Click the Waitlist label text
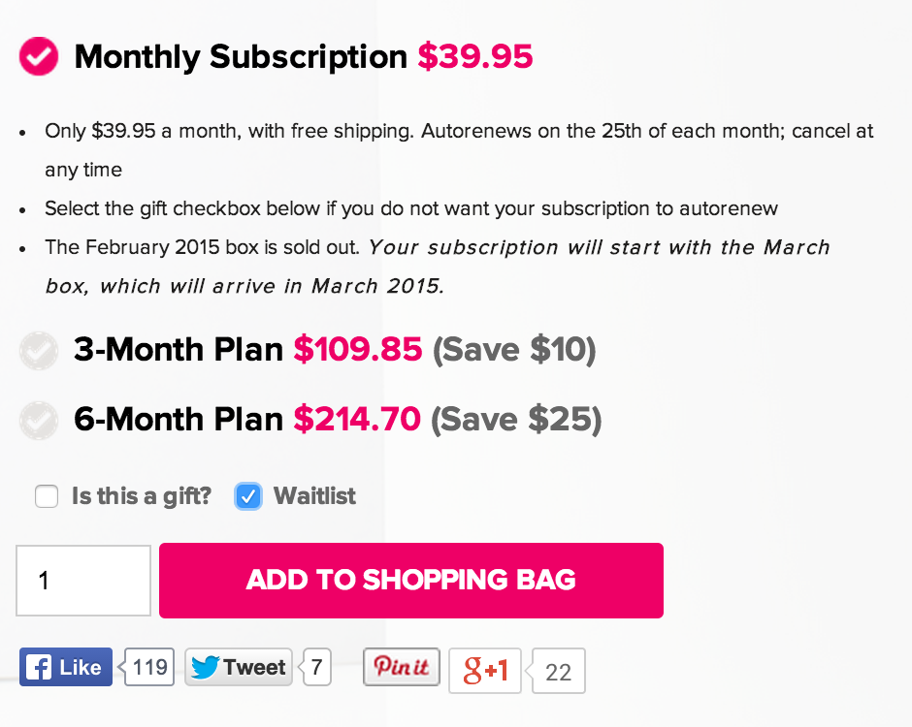The height and width of the screenshot is (727, 912). [x=314, y=496]
